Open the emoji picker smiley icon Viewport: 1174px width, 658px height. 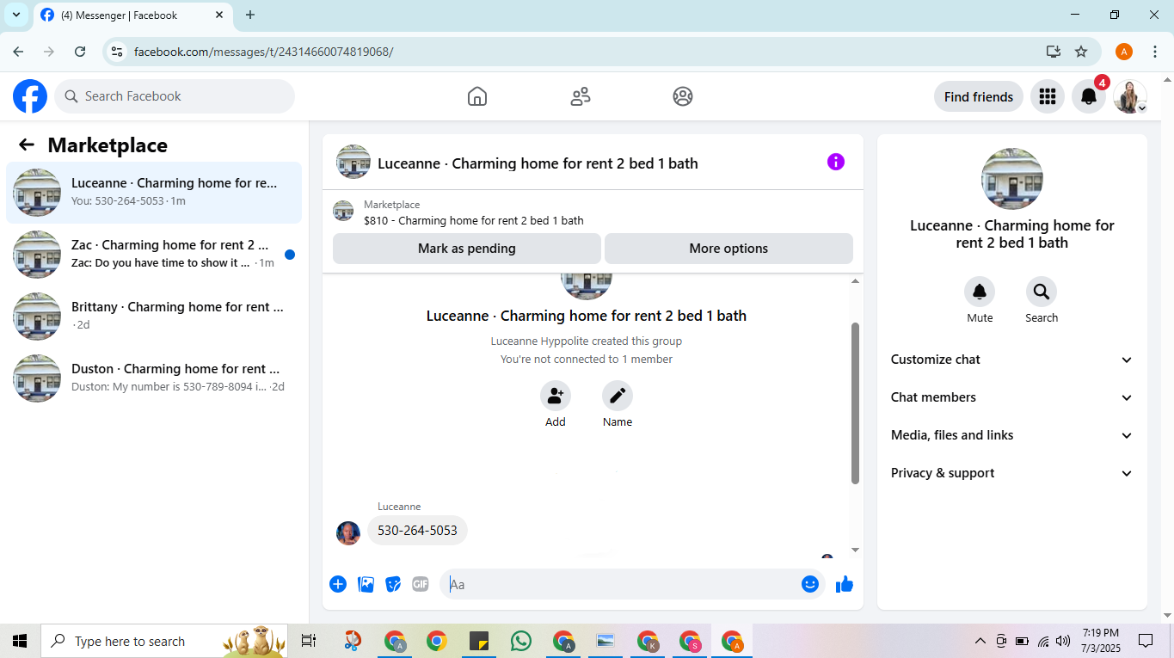810,584
